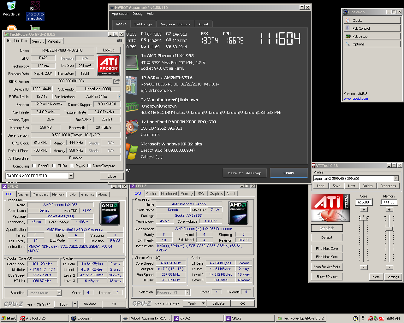The image size is (404, 323).
Task: Click the AMD Phenom II logo in right CPU-Z
Action: coord(238,213)
